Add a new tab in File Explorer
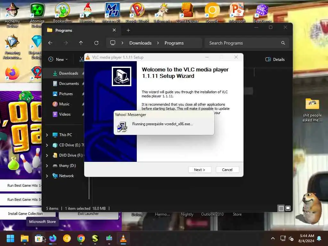 tap(128, 30)
